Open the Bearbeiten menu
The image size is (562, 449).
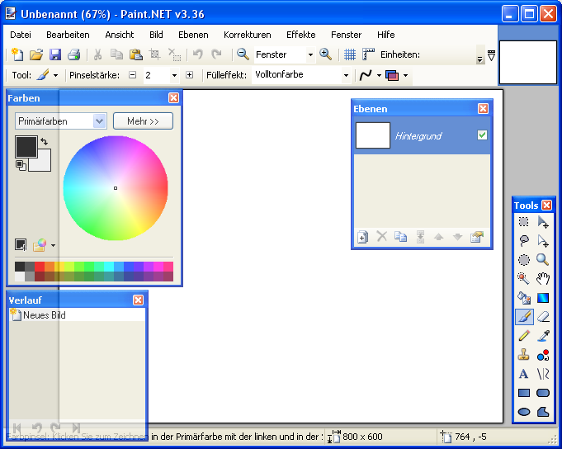[68, 35]
